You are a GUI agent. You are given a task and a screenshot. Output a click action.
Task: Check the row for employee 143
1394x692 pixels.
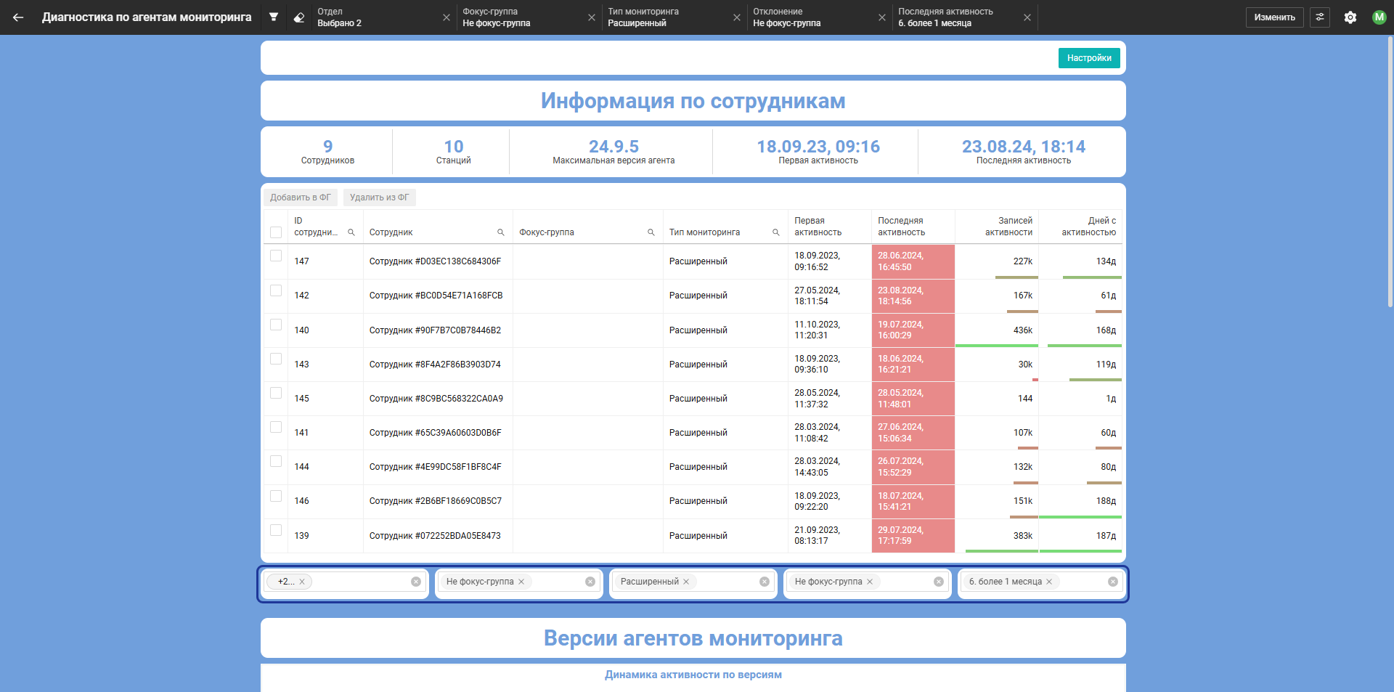click(x=276, y=359)
